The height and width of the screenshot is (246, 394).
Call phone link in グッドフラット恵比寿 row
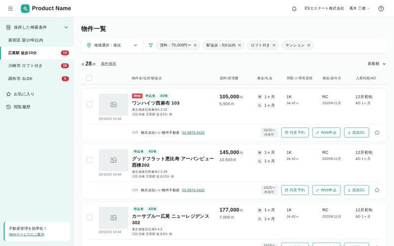coord(193,190)
